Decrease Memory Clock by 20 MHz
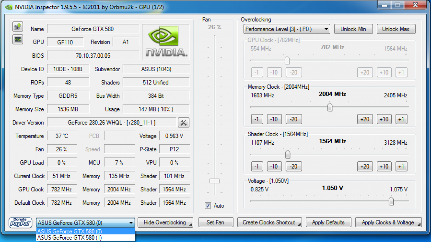 [294, 119]
